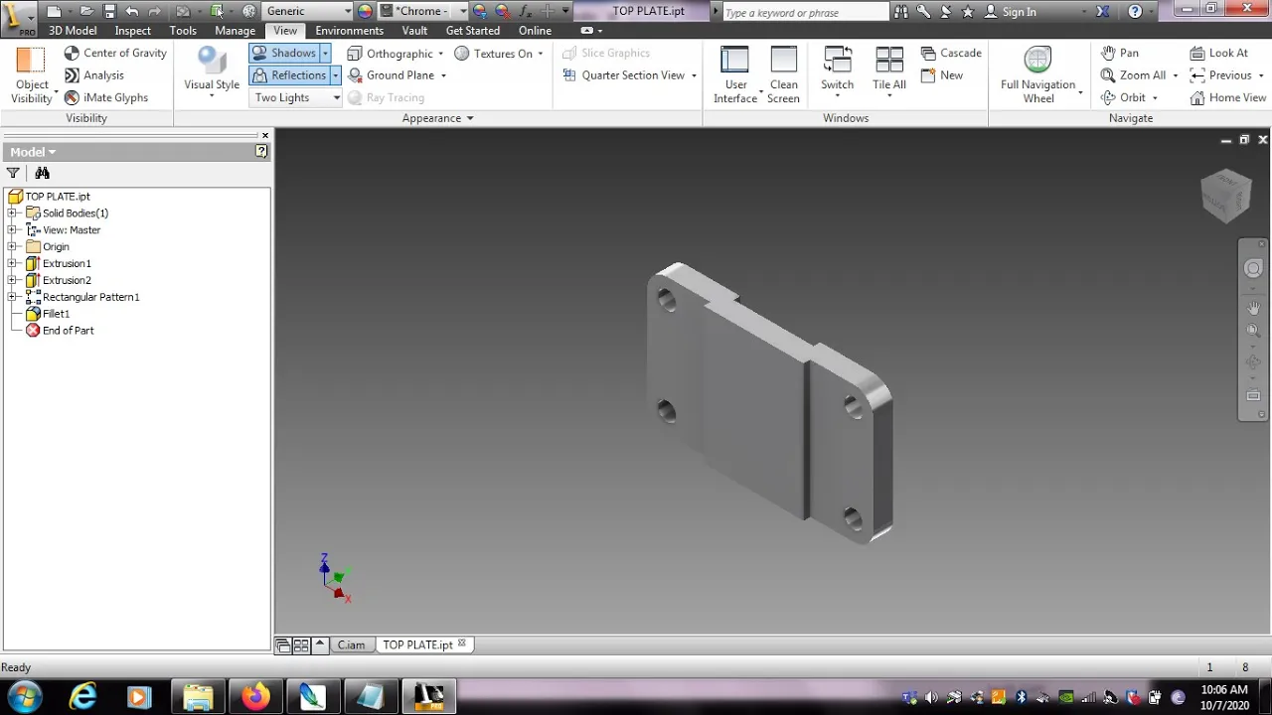Viewport: 1272px width, 715px height.
Task: Expand Extrusion1 in the model tree
Action: (12, 263)
